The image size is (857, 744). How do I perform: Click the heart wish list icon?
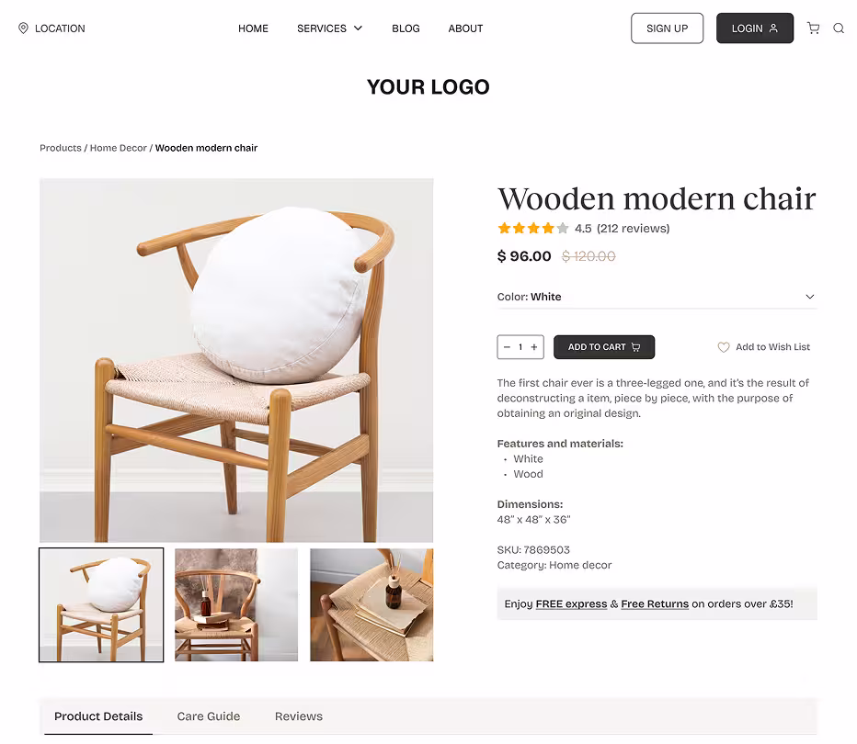click(723, 347)
